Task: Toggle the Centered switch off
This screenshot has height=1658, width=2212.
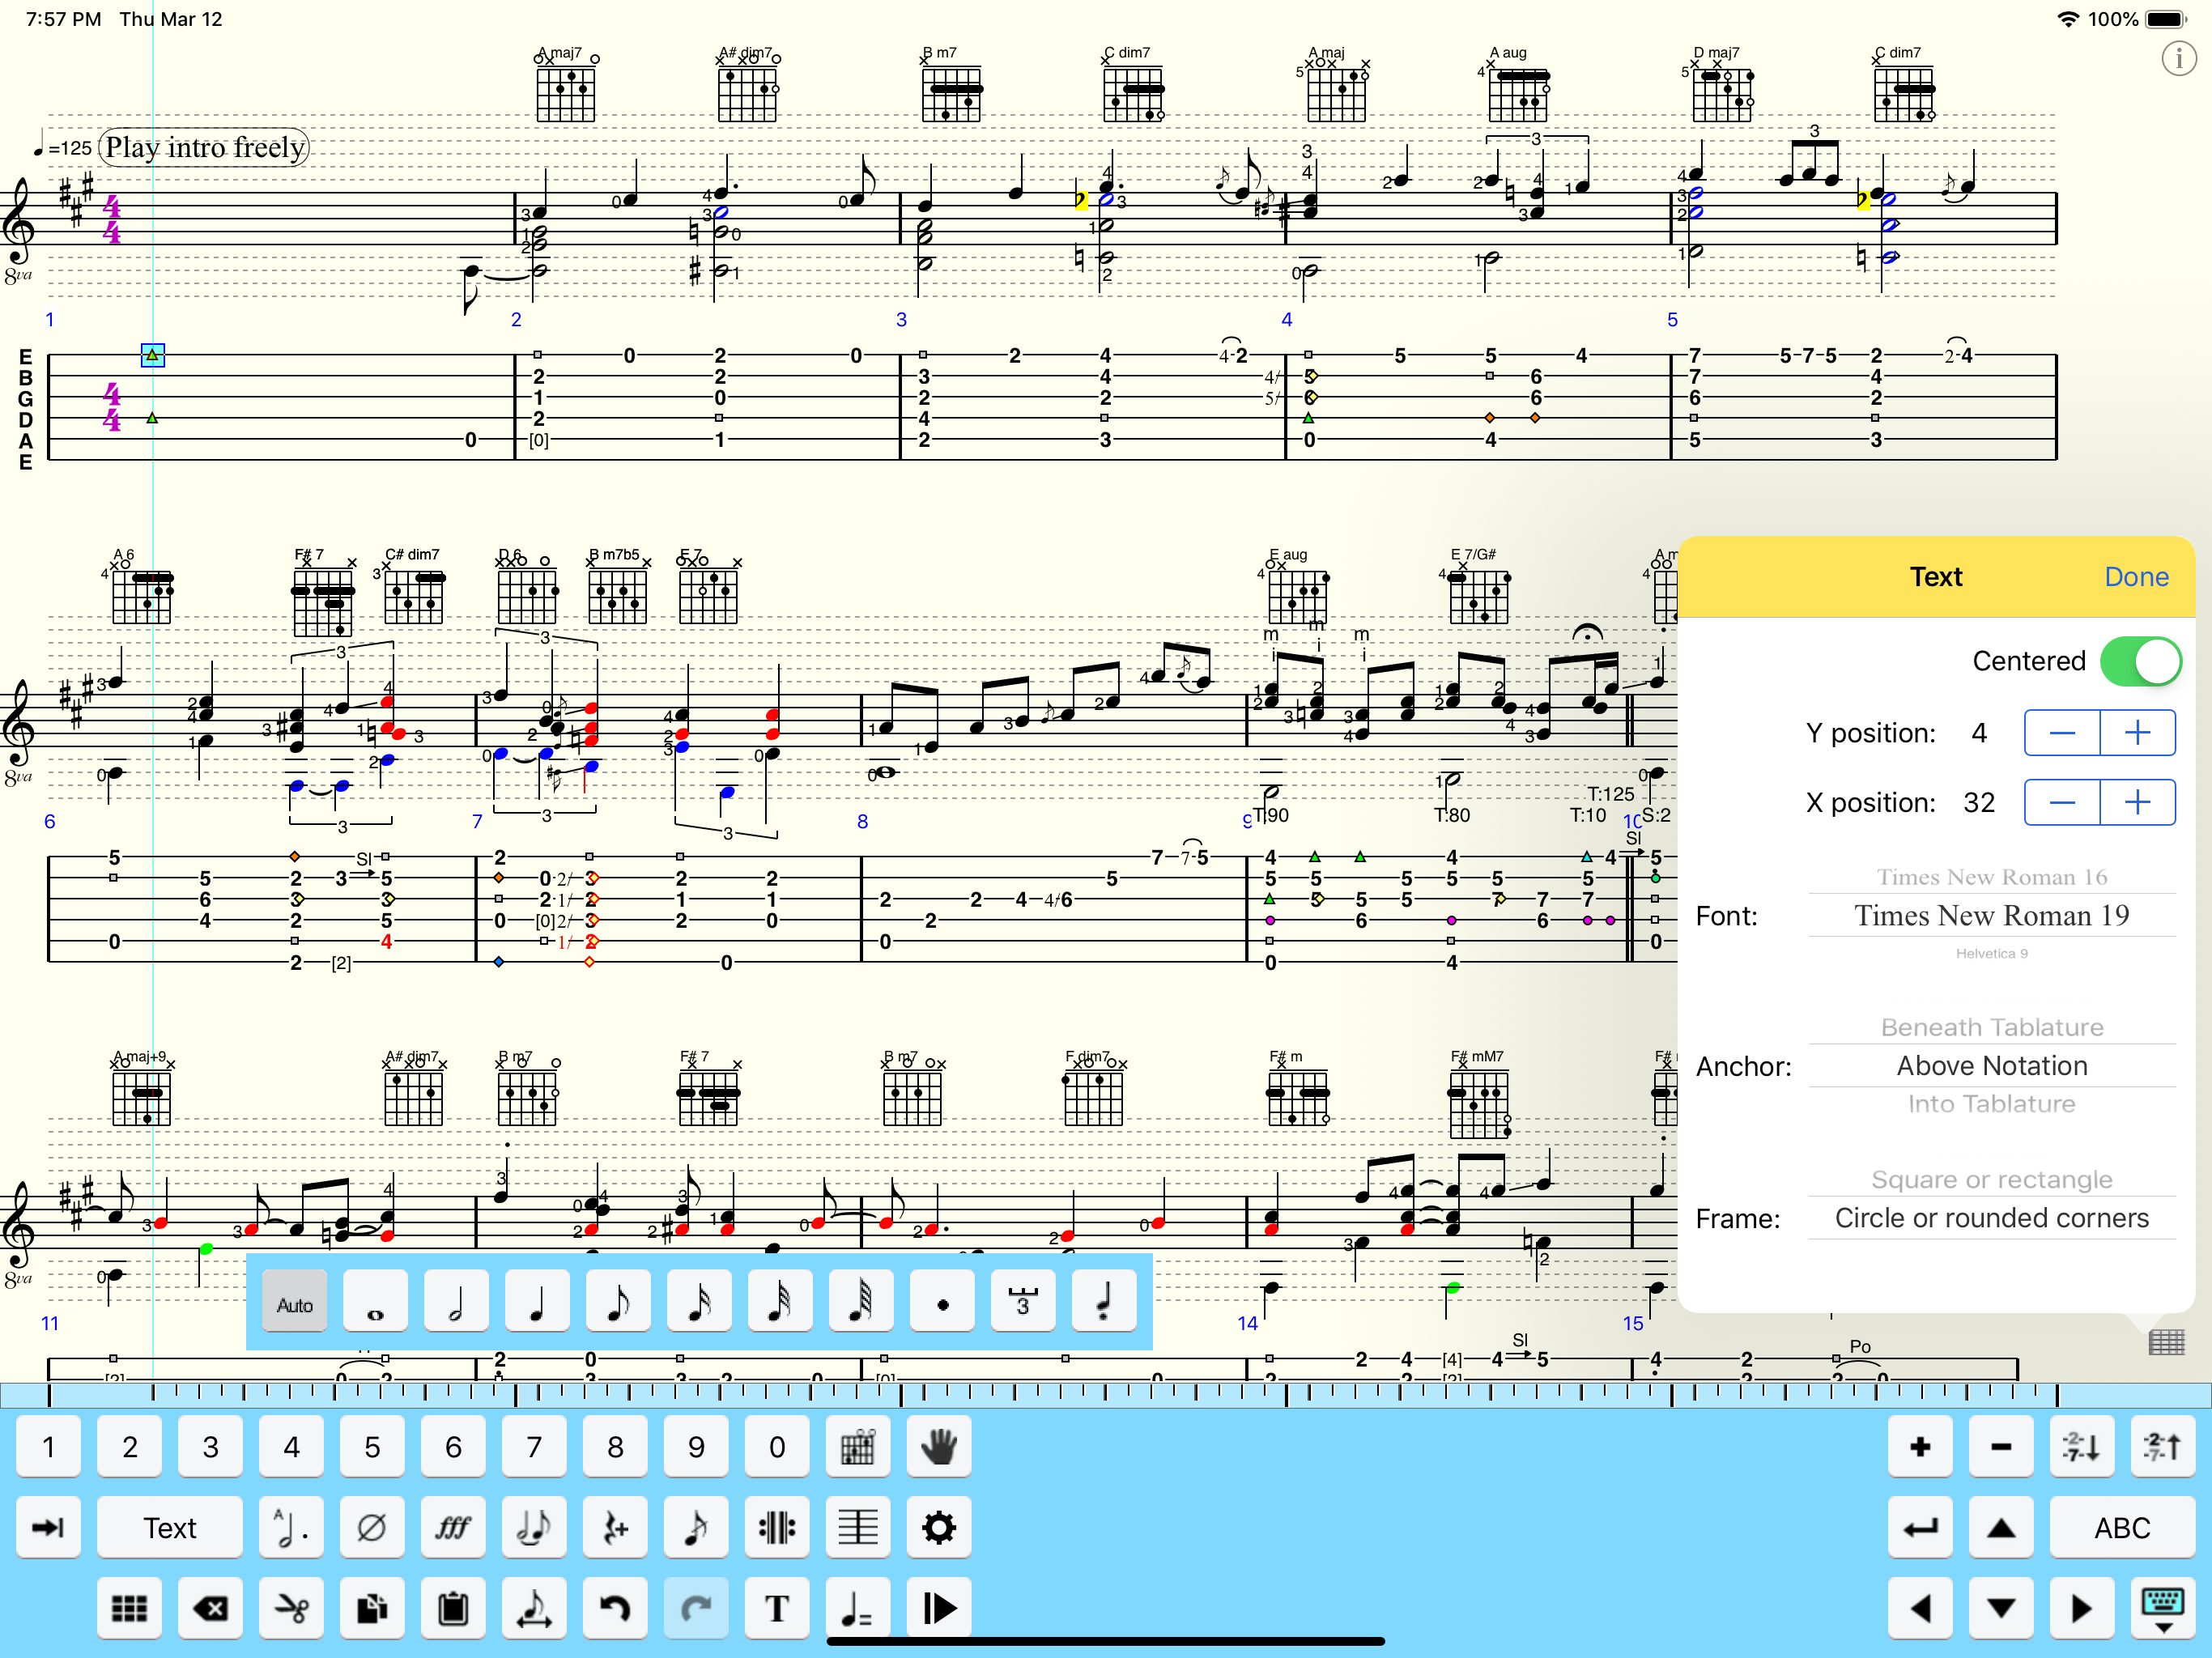Action: (2139, 661)
